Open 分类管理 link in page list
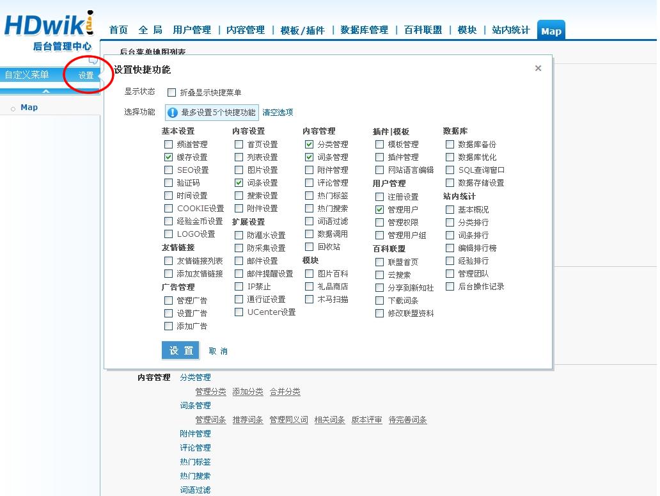This screenshot has width=660, height=496. [195, 378]
